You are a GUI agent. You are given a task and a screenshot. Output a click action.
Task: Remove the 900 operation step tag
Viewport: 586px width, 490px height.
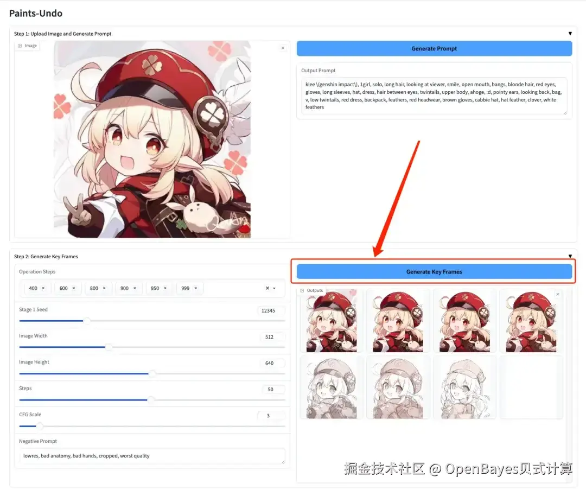point(135,288)
